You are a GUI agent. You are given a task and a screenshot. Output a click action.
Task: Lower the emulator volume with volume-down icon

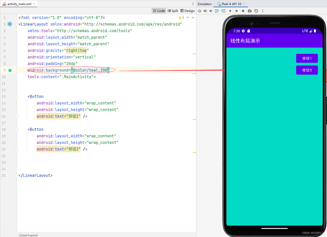click(x=211, y=11)
